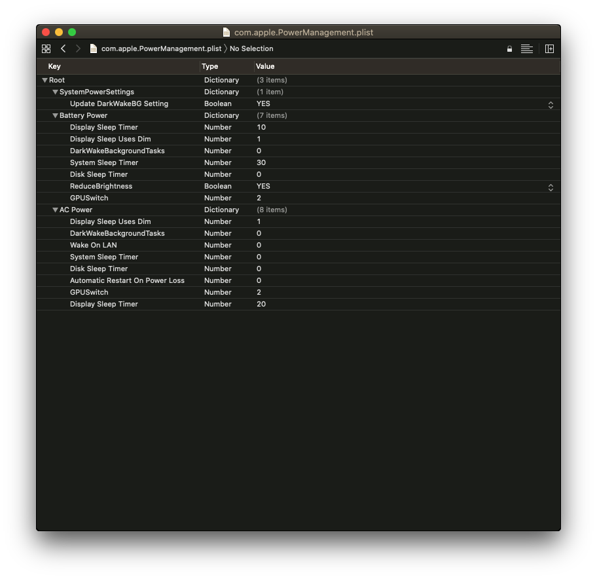
Task: Select AC Power Display Sleep Timer key
Action: pyautogui.click(x=104, y=305)
